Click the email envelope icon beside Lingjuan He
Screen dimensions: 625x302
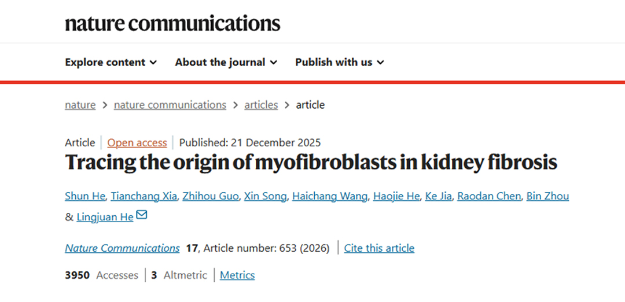[x=142, y=216]
